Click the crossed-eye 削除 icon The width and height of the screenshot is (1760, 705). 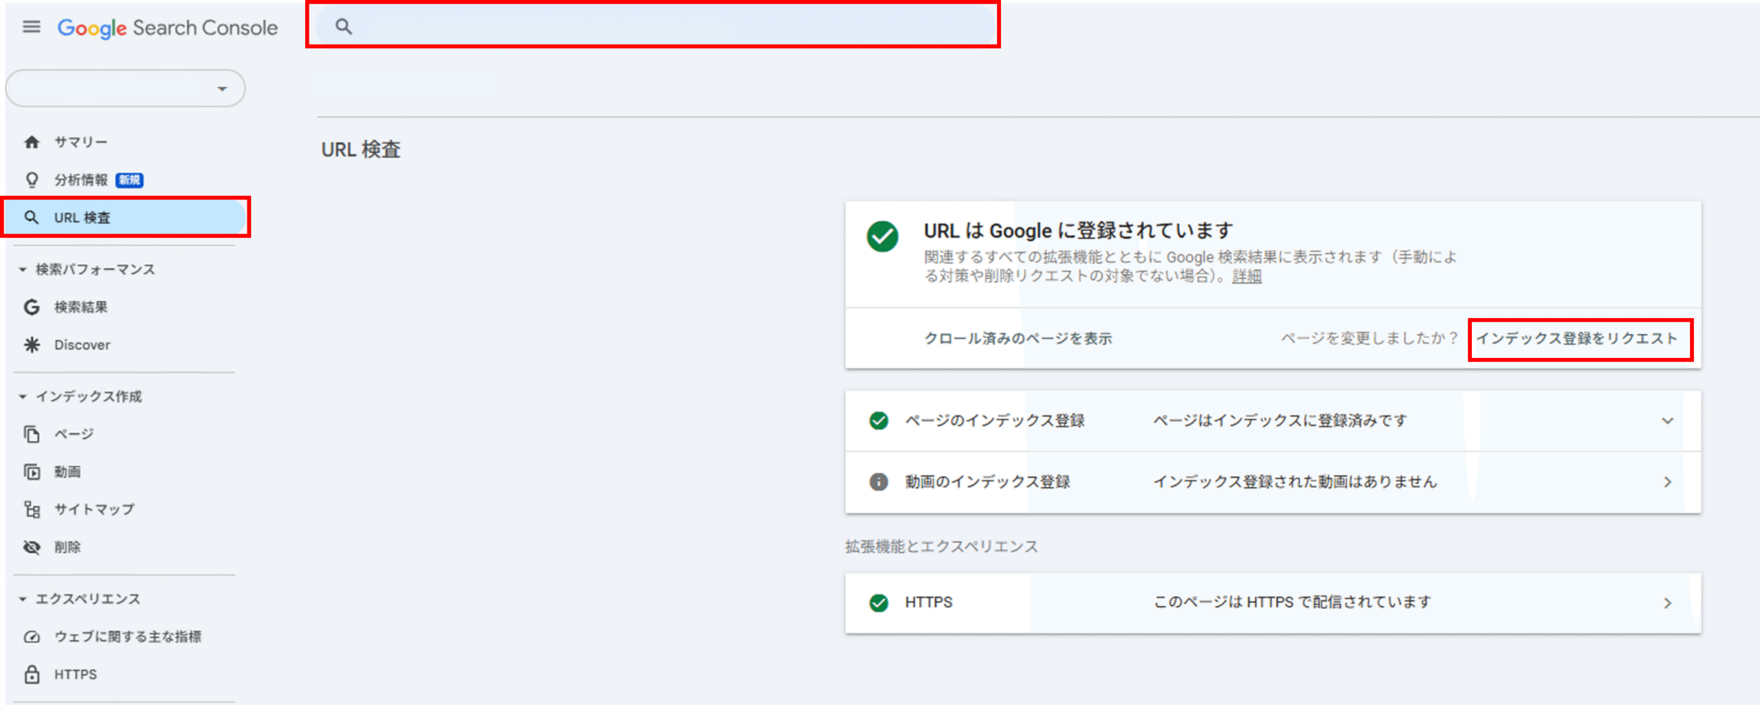(32, 547)
